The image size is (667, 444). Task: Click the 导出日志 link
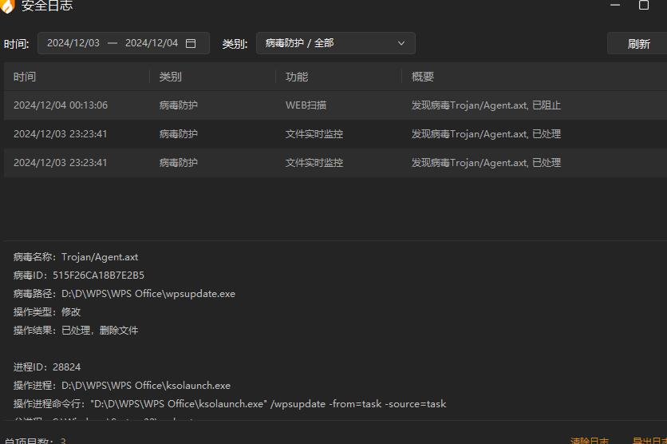tap(648, 440)
